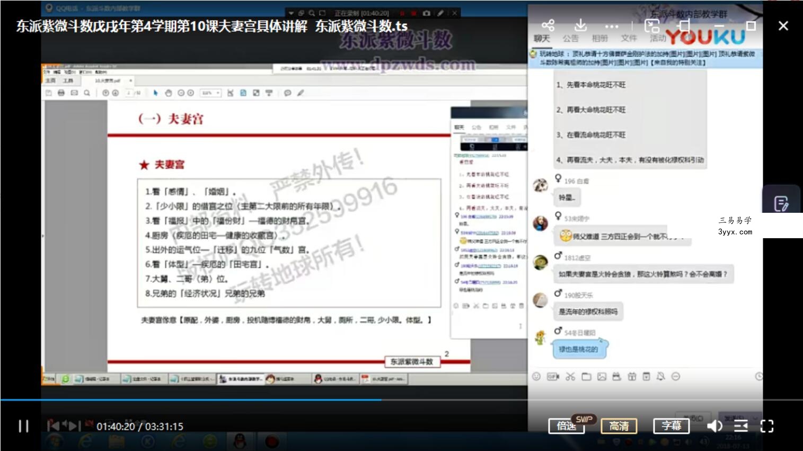Click email envelope icon in Acrobat toolbar
The width and height of the screenshot is (803, 451).
point(74,93)
